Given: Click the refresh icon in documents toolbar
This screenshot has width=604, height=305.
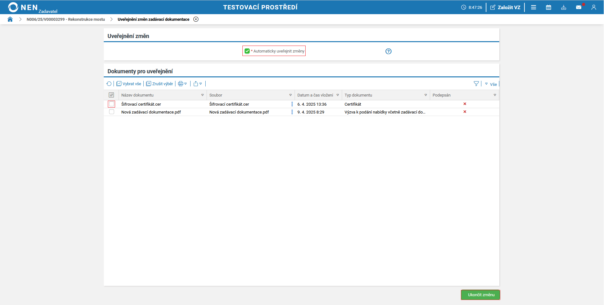Looking at the screenshot, I should 109,84.
